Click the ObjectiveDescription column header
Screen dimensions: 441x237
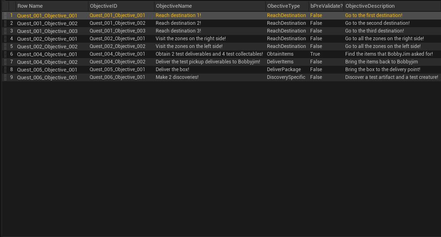click(x=370, y=6)
